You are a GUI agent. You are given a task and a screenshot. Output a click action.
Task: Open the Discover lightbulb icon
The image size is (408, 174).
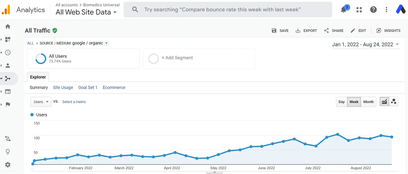[x=8, y=152]
